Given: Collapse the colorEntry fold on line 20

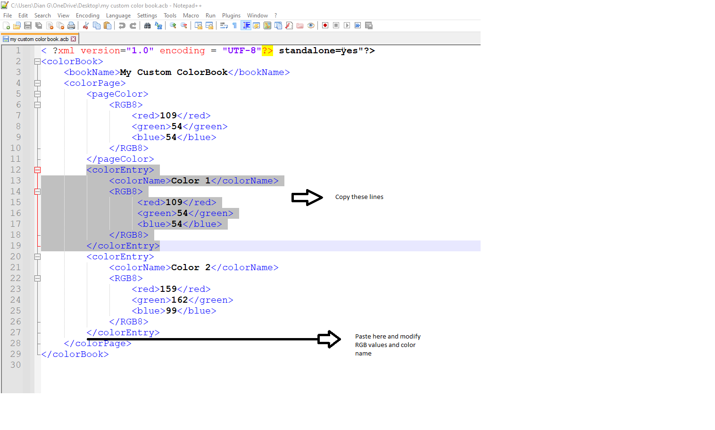Looking at the screenshot, I should pos(37,256).
